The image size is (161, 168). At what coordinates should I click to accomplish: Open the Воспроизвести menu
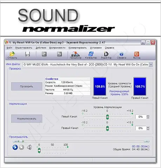pos(57,48)
